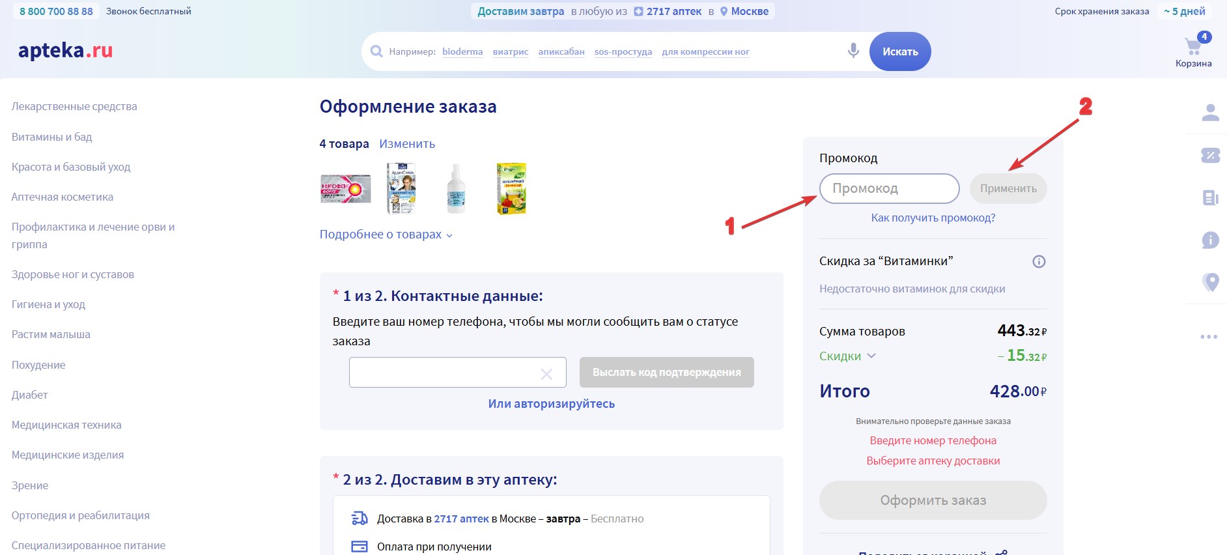
Task: Open Гигиена и уход category
Action: click(x=48, y=304)
